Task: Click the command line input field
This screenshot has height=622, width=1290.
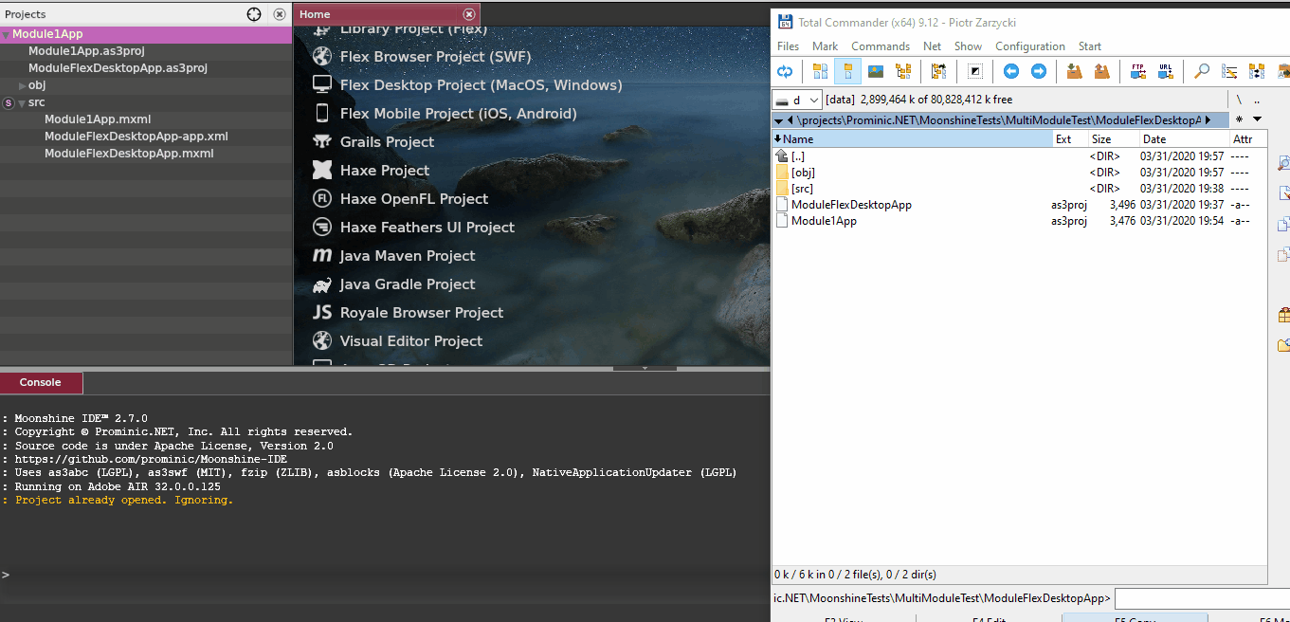Action: tap(1199, 598)
